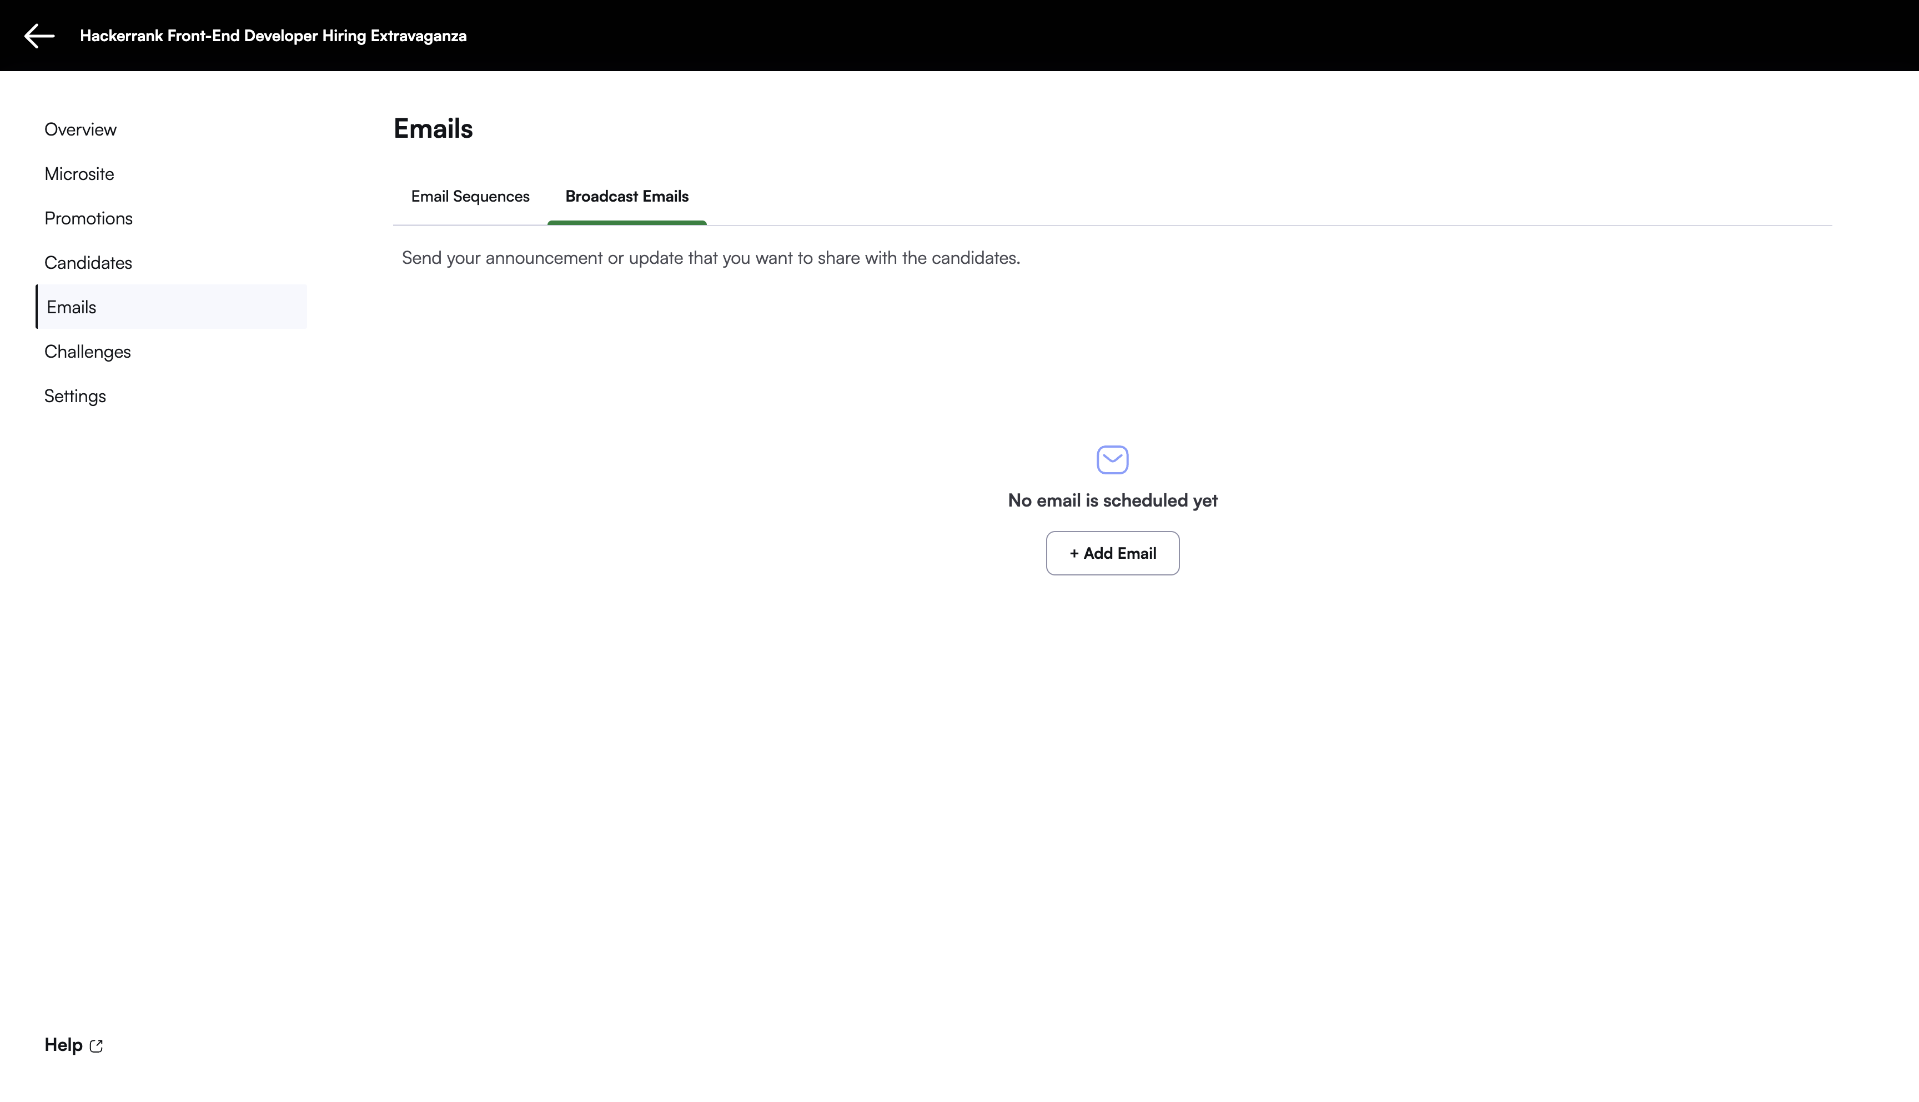Viewport: 1919px width, 1102px height.
Task: Switch to the Email Sequences tab
Action: click(470, 197)
